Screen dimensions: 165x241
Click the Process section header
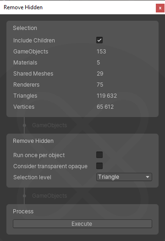click(23, 212)
